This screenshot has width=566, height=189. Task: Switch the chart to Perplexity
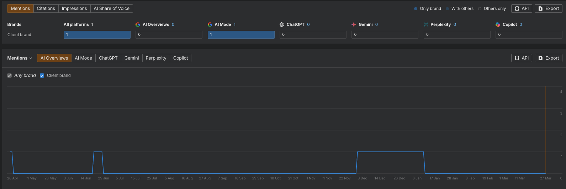pos(156,58)
